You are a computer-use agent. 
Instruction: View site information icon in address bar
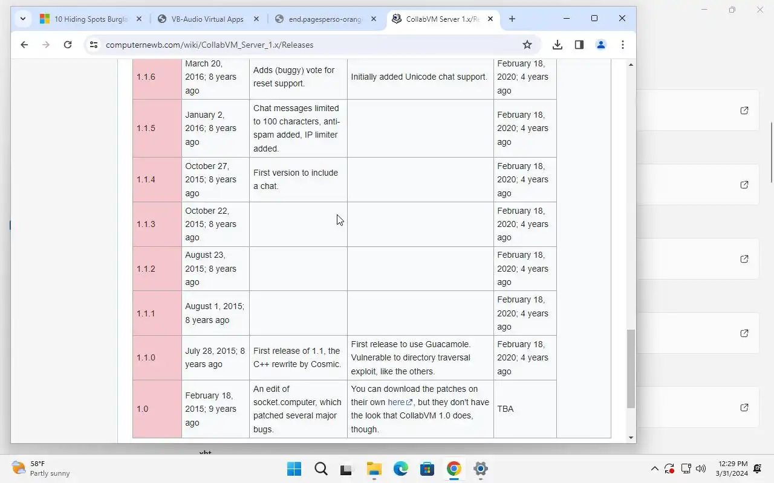[x=93, y=45]
